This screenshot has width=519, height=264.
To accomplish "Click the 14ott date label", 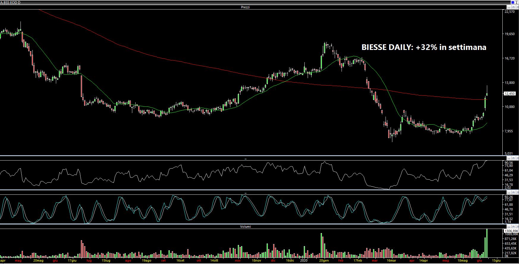I will coord(214,260).
